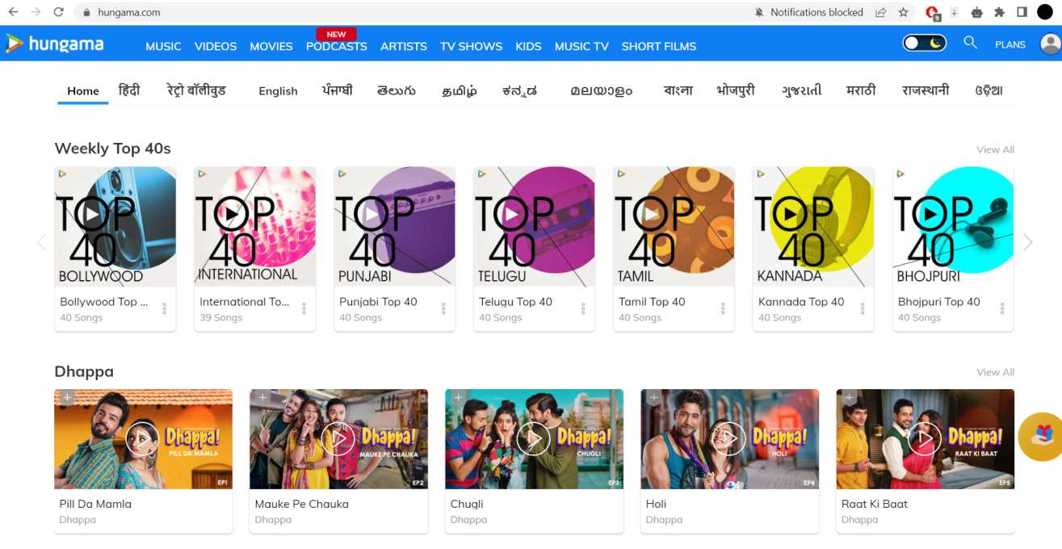Viewport: 1062px width, 549px height.
Task: Open share icon in address bar
Action: click(x=881, y=12)
